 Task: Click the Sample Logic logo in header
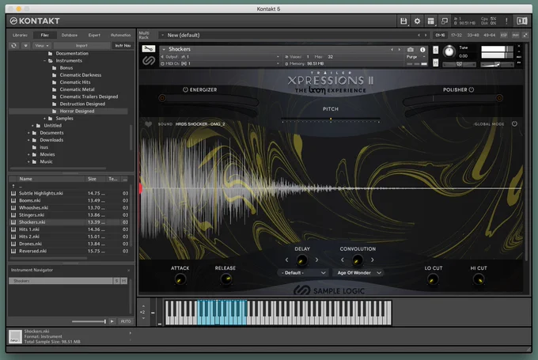(149, 61)
